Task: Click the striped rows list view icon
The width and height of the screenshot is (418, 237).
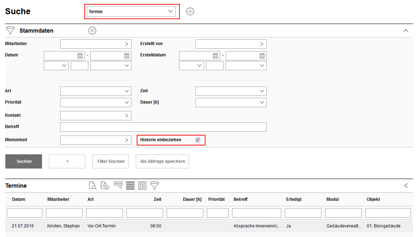Action: click(x=130, y=185)
